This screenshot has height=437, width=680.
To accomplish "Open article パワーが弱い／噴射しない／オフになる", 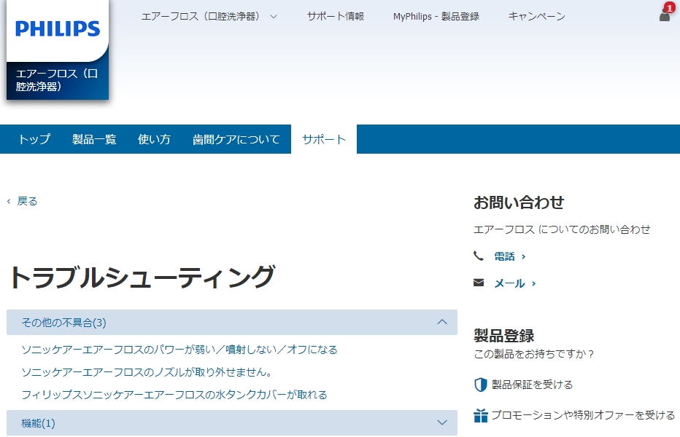I will [x=179, y=350].
